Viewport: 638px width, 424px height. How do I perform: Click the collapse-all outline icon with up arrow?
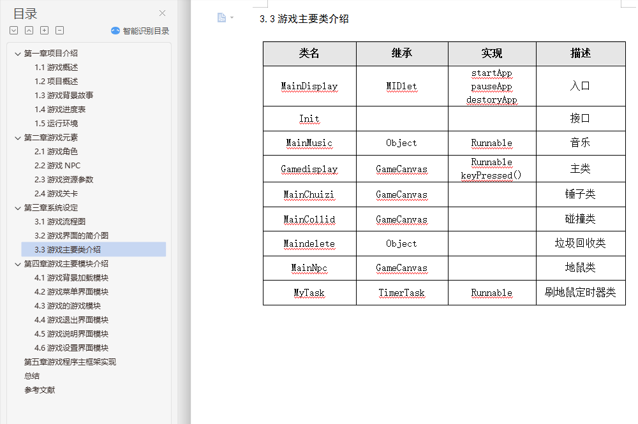click(x=29, y=31)
